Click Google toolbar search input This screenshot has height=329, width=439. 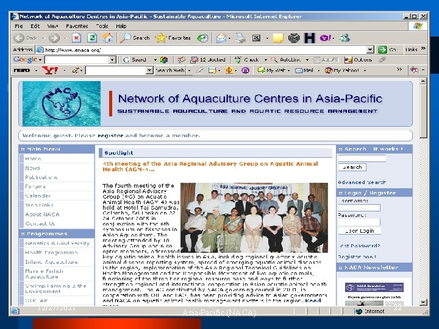[x=77, y=60]
